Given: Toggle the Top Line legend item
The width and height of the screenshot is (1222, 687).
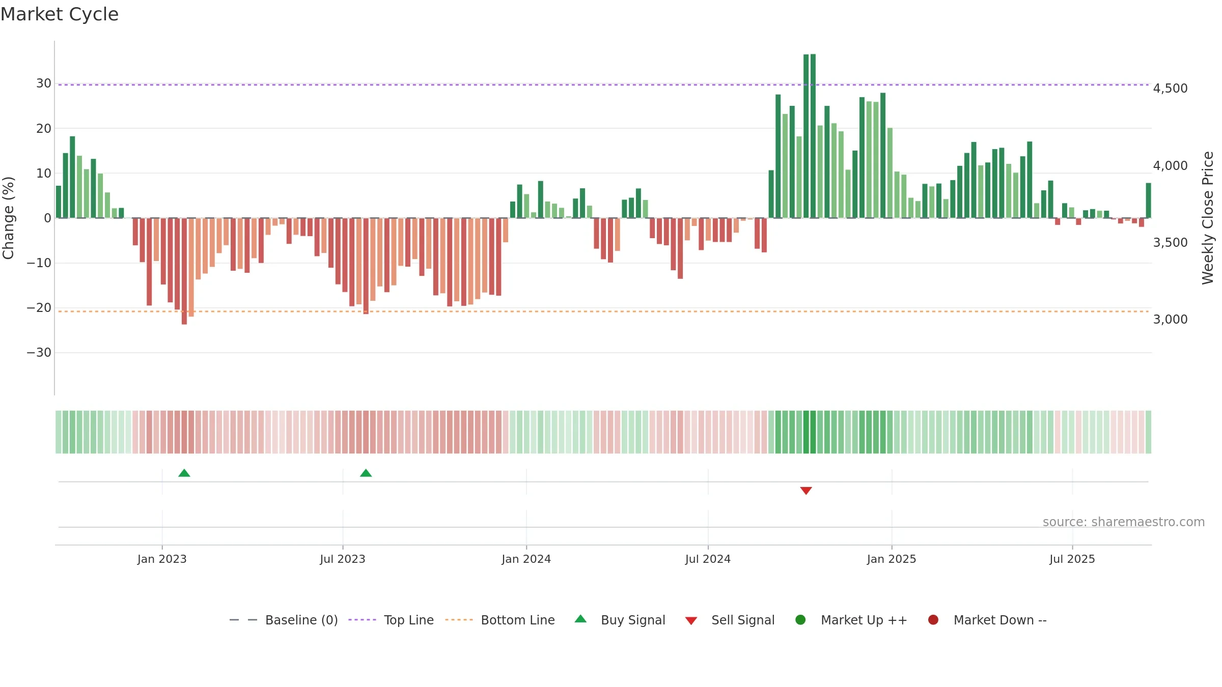Looking at the screenshot, I should [x=391, y=620].
